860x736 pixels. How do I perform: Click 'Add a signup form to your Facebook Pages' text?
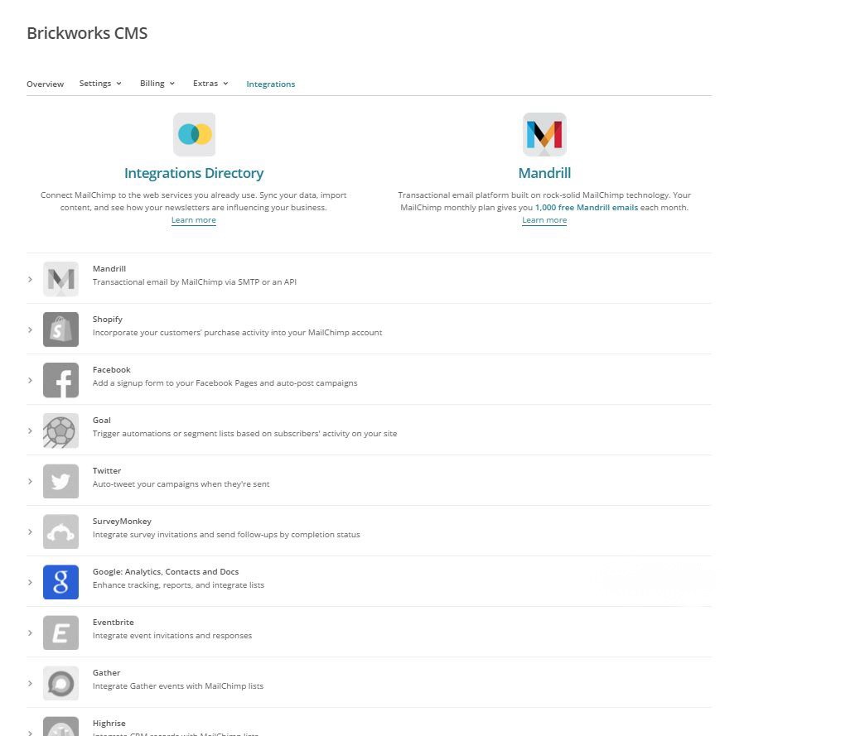click(x=225, y=382)
